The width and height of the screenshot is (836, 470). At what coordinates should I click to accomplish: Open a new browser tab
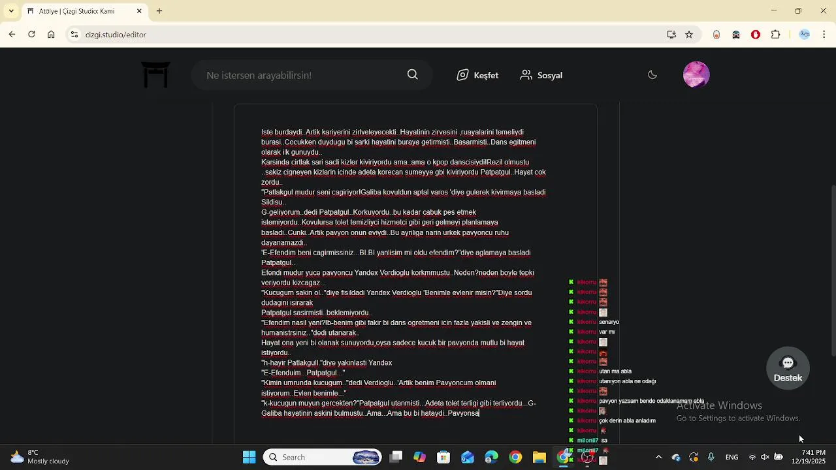click(x=159, y=11)
